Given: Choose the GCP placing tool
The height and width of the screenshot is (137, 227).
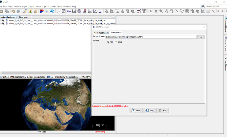Looking at the screenshot, I should tap(171, 11).
